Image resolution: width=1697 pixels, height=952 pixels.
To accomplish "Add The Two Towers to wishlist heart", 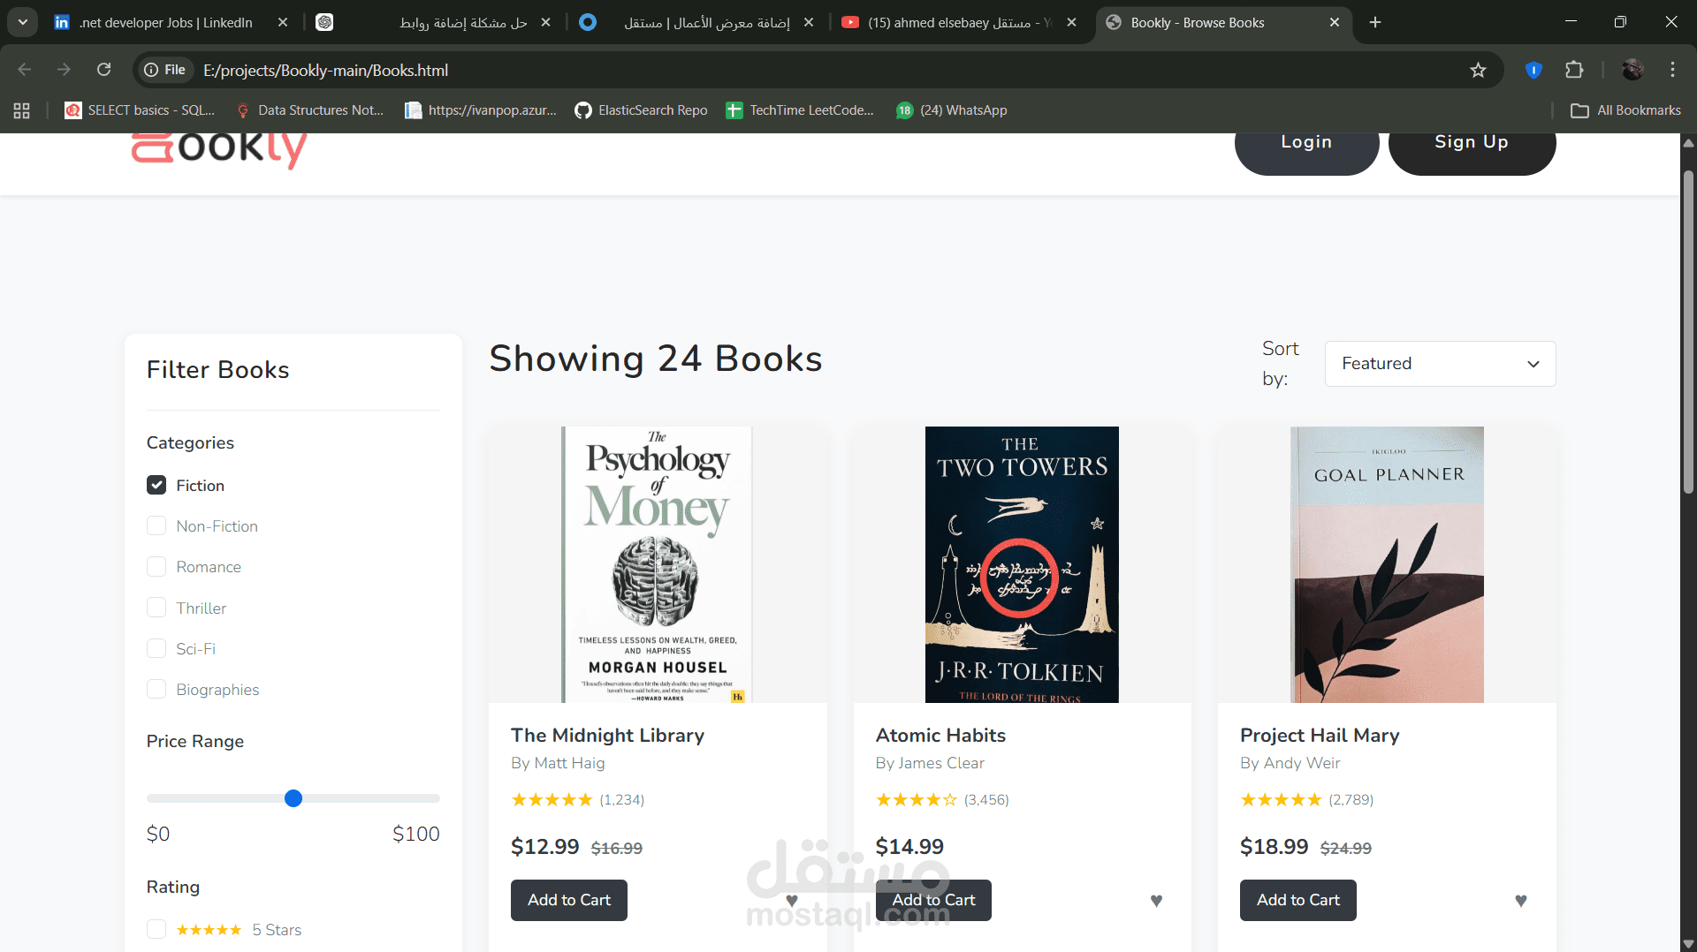I will coord(1156,901).
